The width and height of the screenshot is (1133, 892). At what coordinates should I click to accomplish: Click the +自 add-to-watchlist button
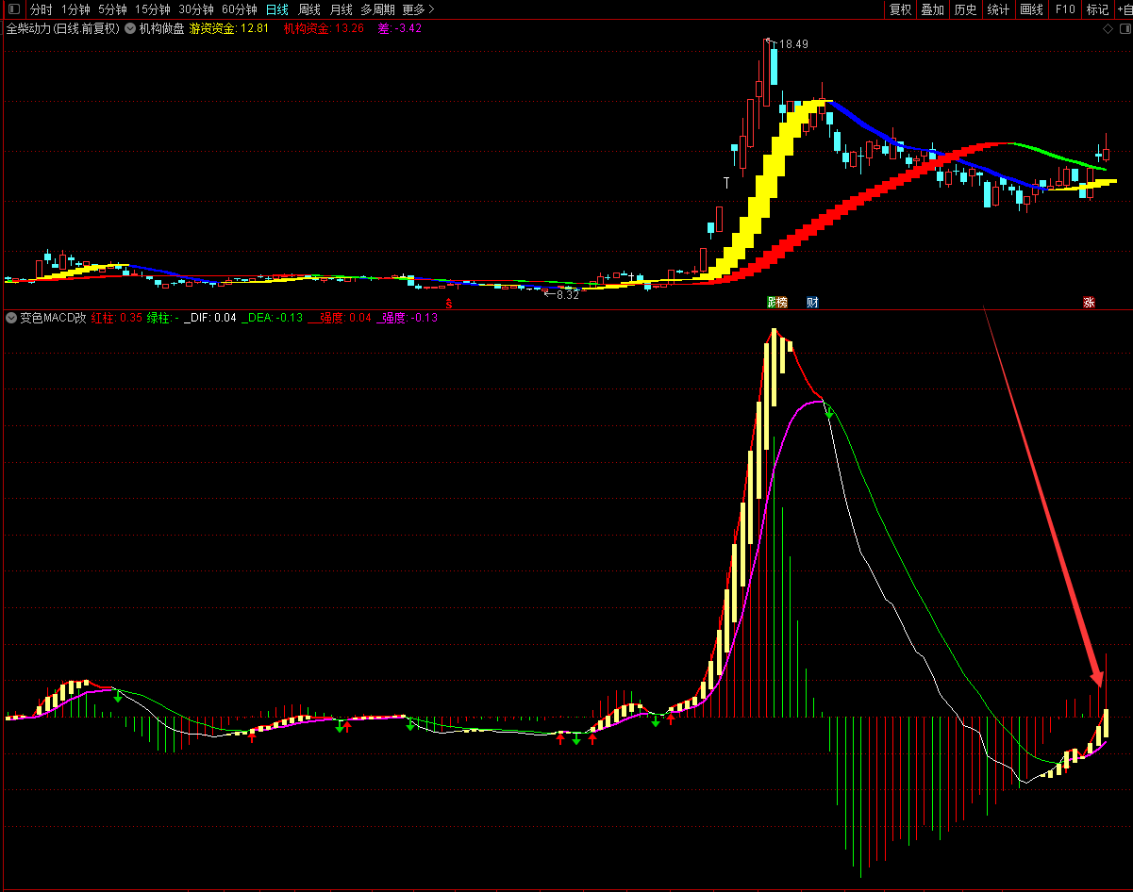point(1124,9)
